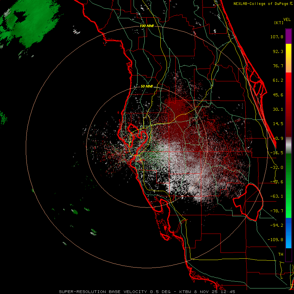Viewport: 294px width, 294px height.
Task: Click the -94.2 scale value
Action: pyautogui.click(x=277, y=225)
